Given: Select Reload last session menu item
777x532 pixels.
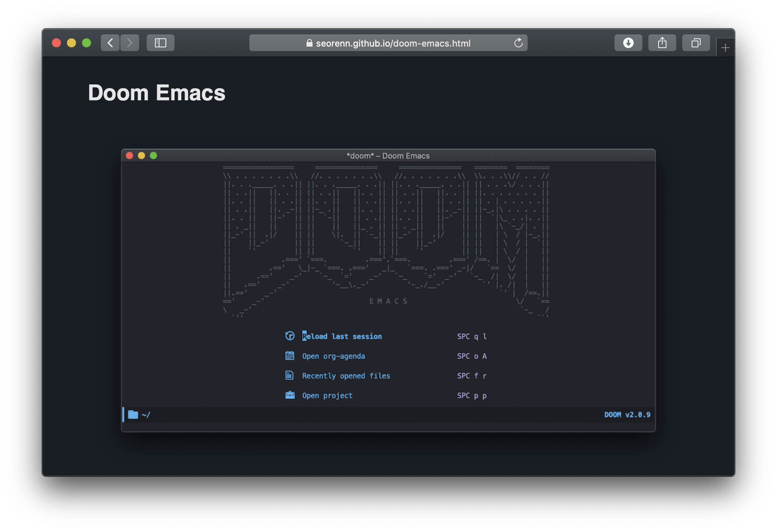Looking at the screenshot, I should (342, 336).
